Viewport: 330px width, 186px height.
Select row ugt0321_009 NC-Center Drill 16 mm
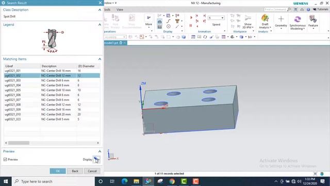52,110
